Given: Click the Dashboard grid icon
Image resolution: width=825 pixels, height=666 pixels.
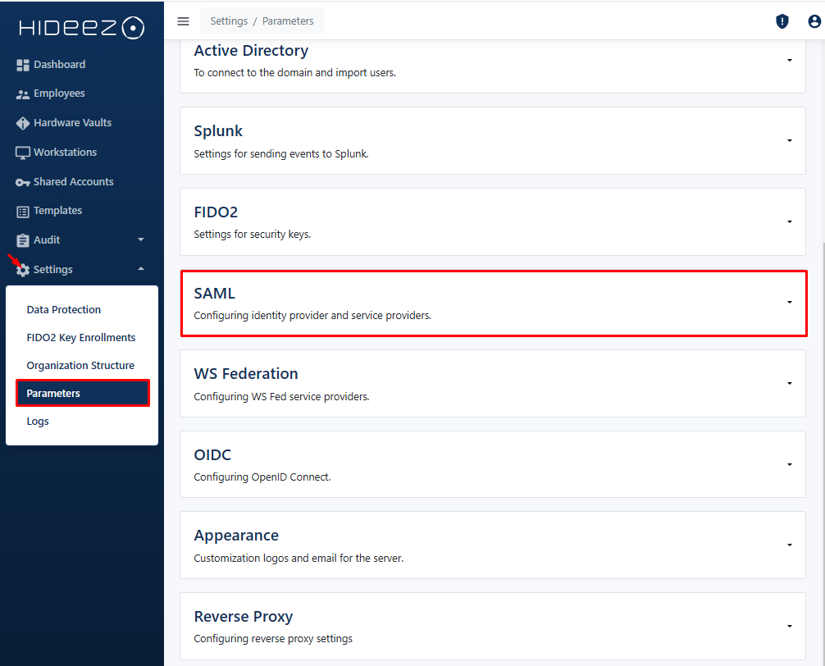Looking at the screenshot, I should 23,65.
